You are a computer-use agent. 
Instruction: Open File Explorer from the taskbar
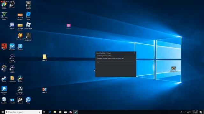[x=55, y=112]
